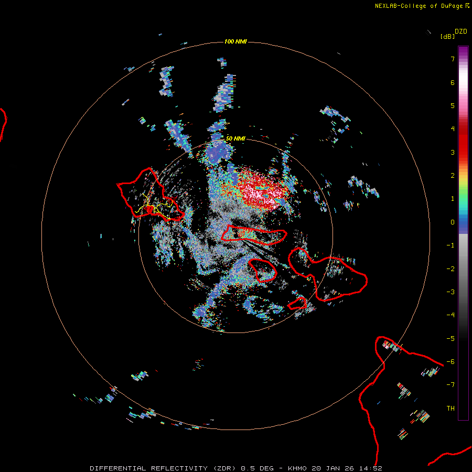Click the KHMO station identifier in caption
472x472 pixels.
tap(297, 468)
